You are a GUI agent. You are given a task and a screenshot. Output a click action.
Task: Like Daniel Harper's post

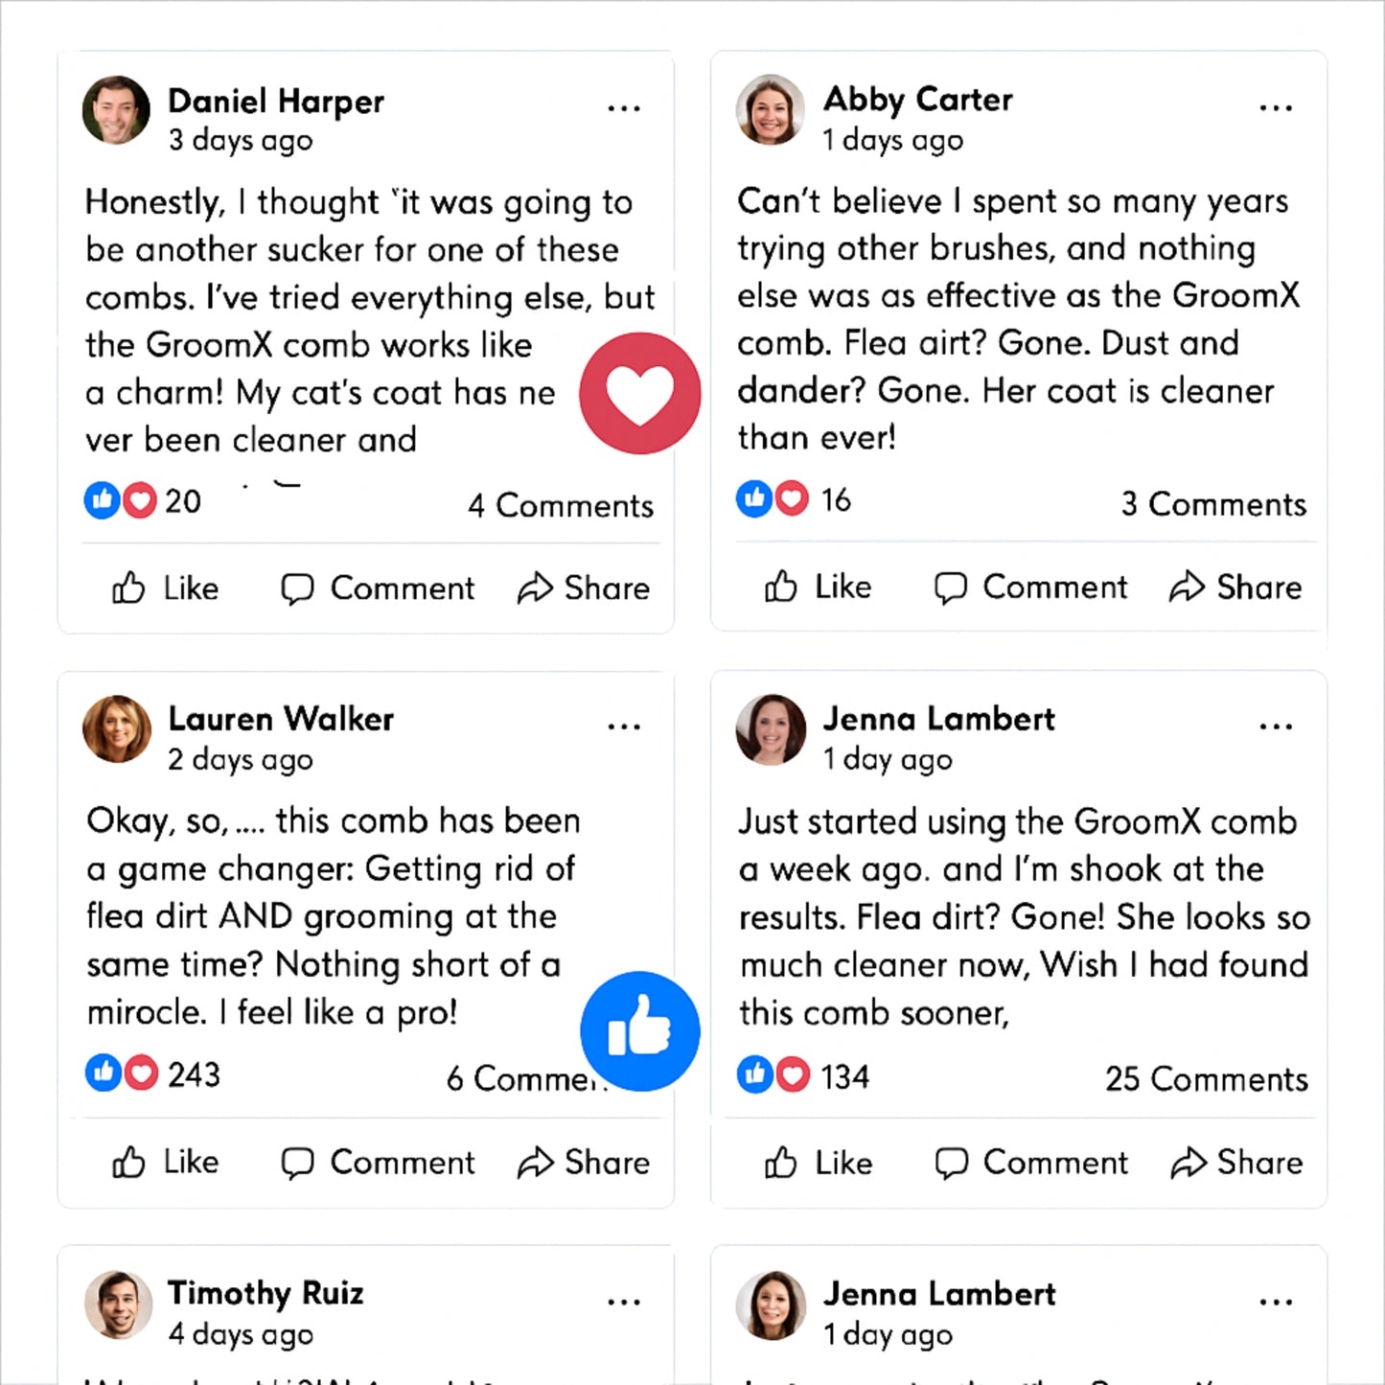(x=165, y=588)
